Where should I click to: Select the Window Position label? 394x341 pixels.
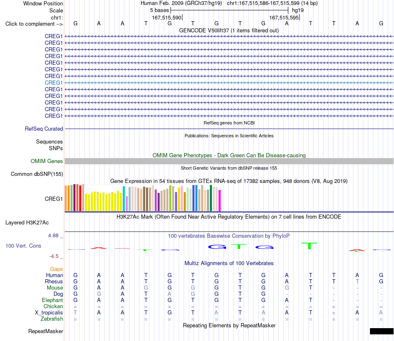[43, 3]
